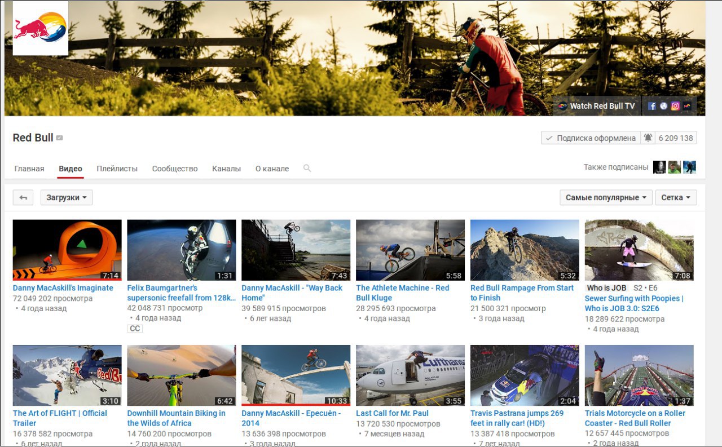Open the О канале tab
Image resolution: width=722 pixels, height=447 pixels.
[x=272, y=169]
